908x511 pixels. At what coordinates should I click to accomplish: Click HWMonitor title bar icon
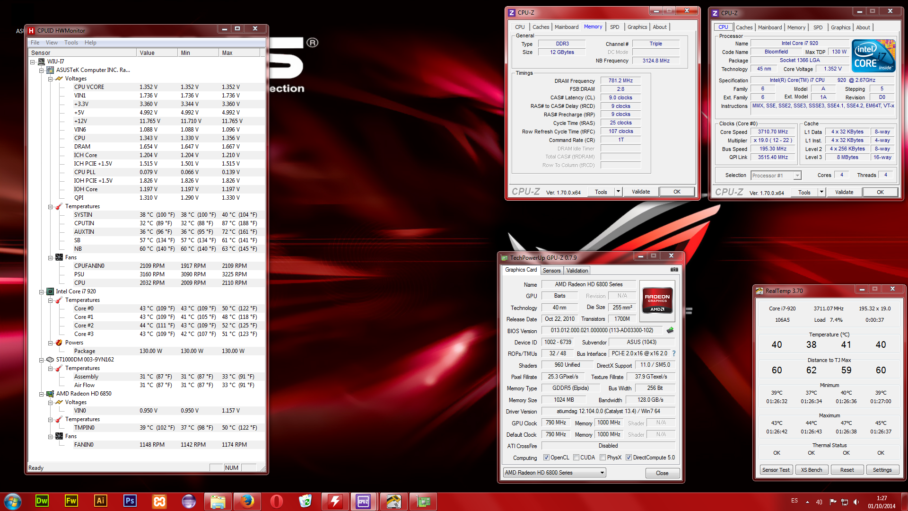click(x=31, y=31)
